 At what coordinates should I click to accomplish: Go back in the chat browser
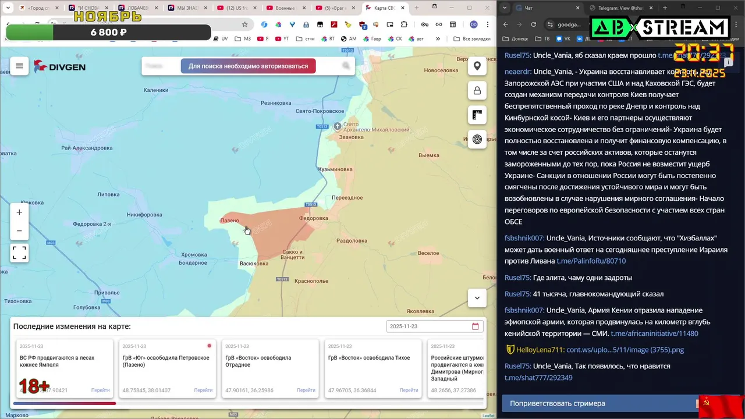pyautogui.click(x=506, y=24)
